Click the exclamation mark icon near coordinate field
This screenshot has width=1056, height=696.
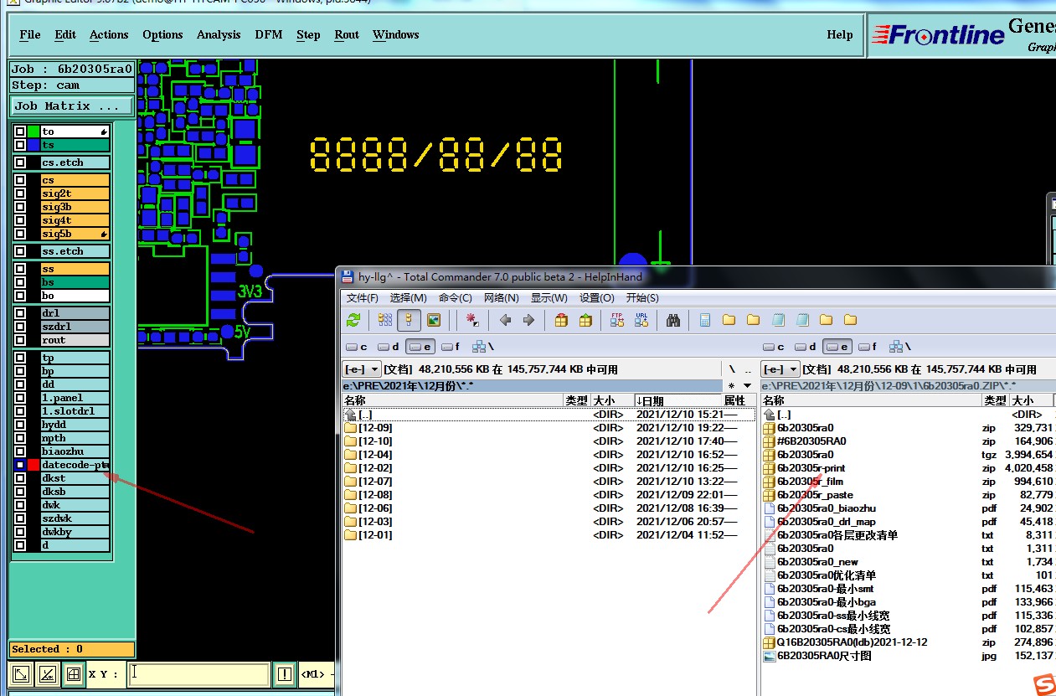point(285,673)
